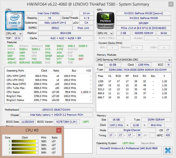Click the RDSEED feature label

tap(37, 63)
